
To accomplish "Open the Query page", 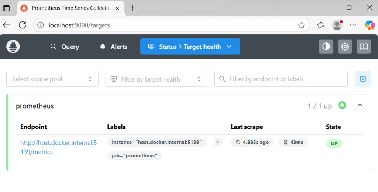I will click(65, 47).
